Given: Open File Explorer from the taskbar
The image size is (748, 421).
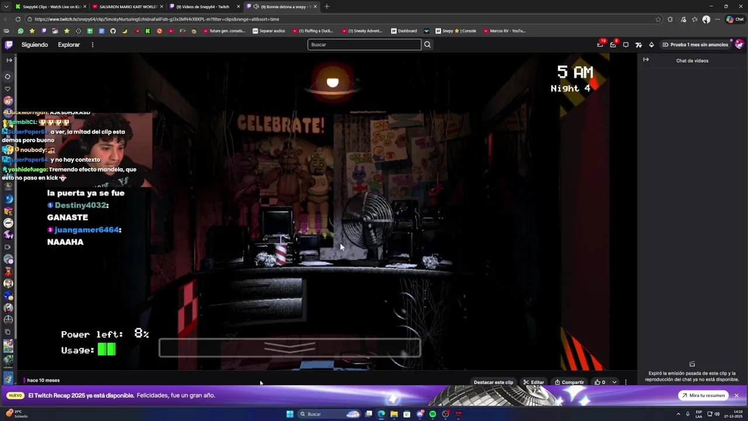Looking at the screenshot, I should [394, 414].
